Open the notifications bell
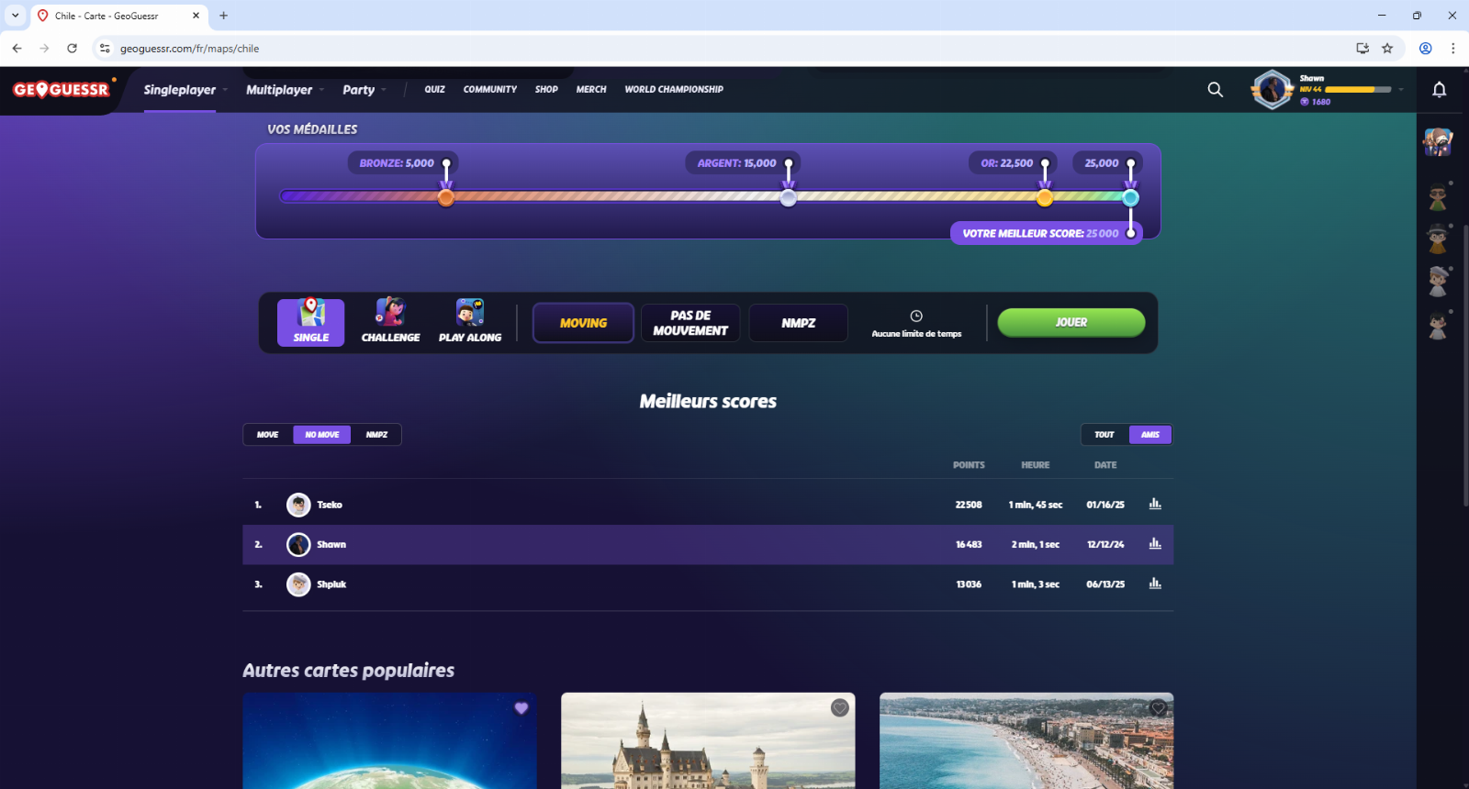1469x789 pixels. coord(1439,89)
